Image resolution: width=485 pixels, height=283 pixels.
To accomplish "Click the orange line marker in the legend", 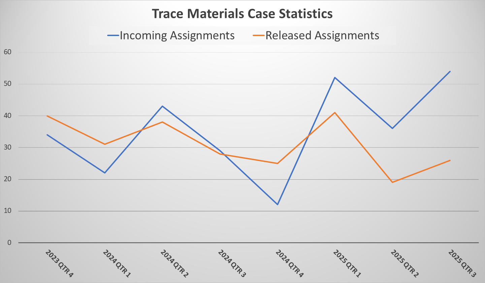I will [258, 36].
